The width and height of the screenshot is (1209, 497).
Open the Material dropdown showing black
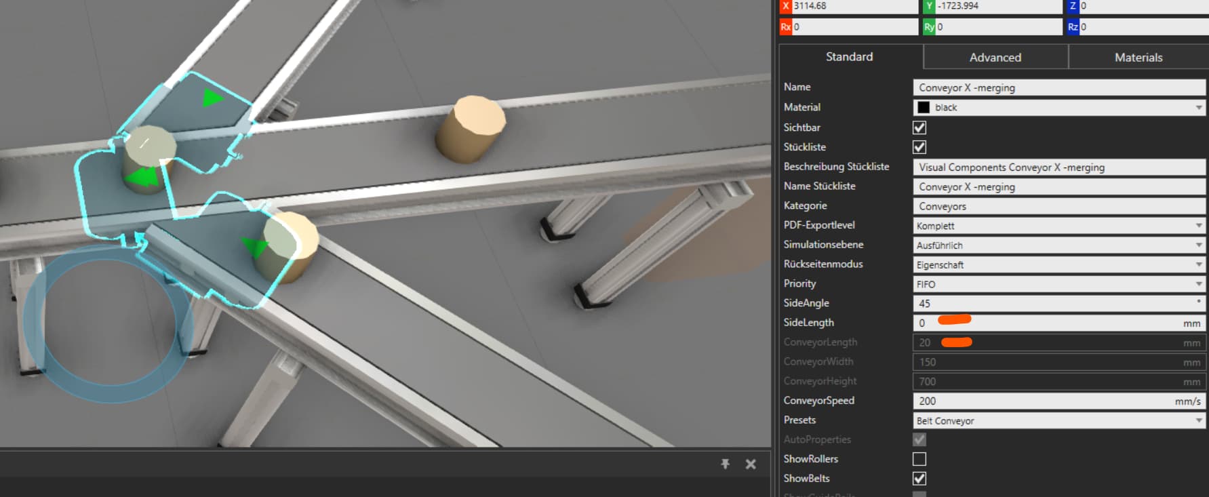[1059, 108]
